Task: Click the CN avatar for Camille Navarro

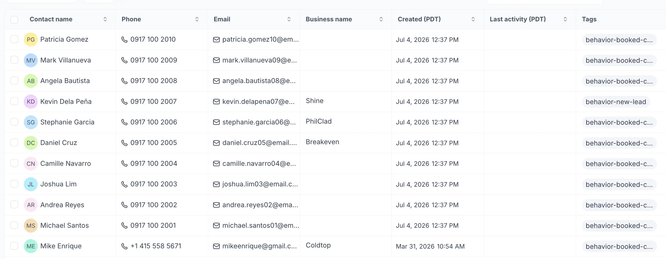Action: [x=31, y=164]
